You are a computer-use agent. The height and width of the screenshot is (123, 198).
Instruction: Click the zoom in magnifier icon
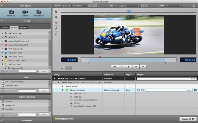click(x=56, y=17)
